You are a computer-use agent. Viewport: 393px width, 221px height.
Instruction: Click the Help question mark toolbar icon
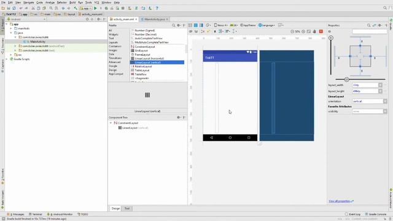(157, 8)
